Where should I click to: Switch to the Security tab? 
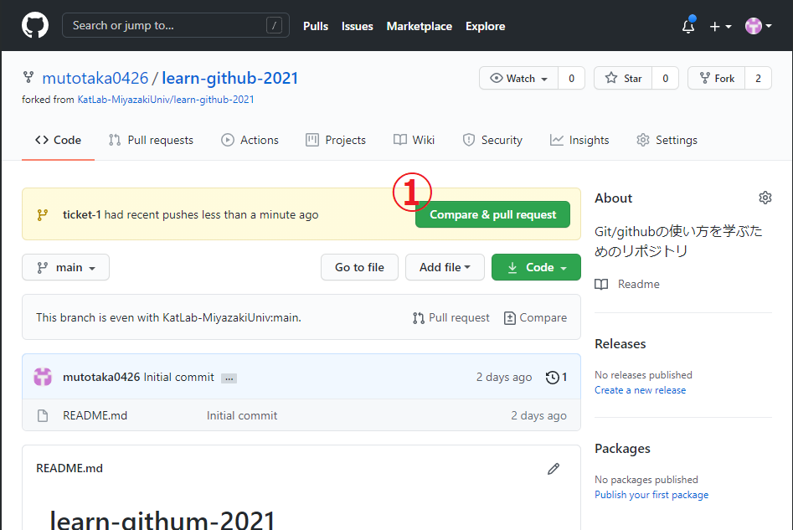(492, 140)
